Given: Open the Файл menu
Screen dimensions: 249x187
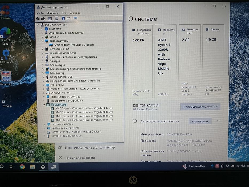Looking at the screenshot, I should click(40, 13).
